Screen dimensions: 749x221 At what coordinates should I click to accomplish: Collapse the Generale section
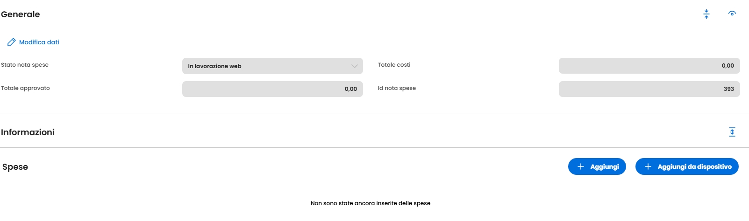pos(706,14)
